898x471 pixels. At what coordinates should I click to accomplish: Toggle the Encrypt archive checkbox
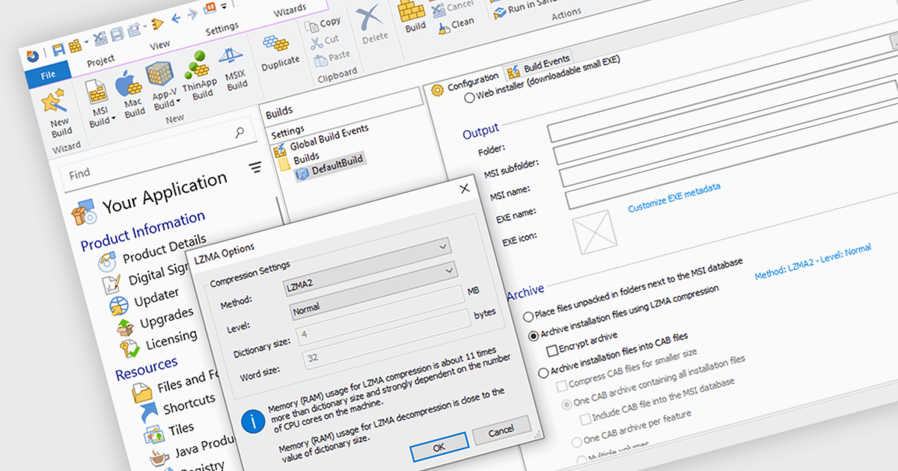coord(552,350)
